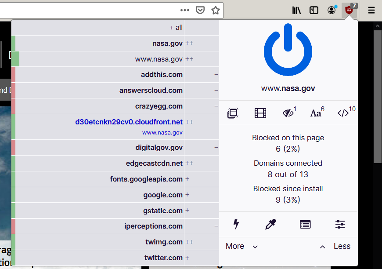The height and width of the screenshot is (269, 382).
Task: Click the rule cell for edgecastcdn.net
Action: coord(202,163)
